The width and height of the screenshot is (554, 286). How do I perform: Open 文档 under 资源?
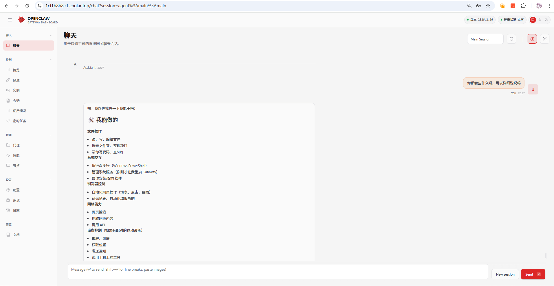(x=16, y=235)
